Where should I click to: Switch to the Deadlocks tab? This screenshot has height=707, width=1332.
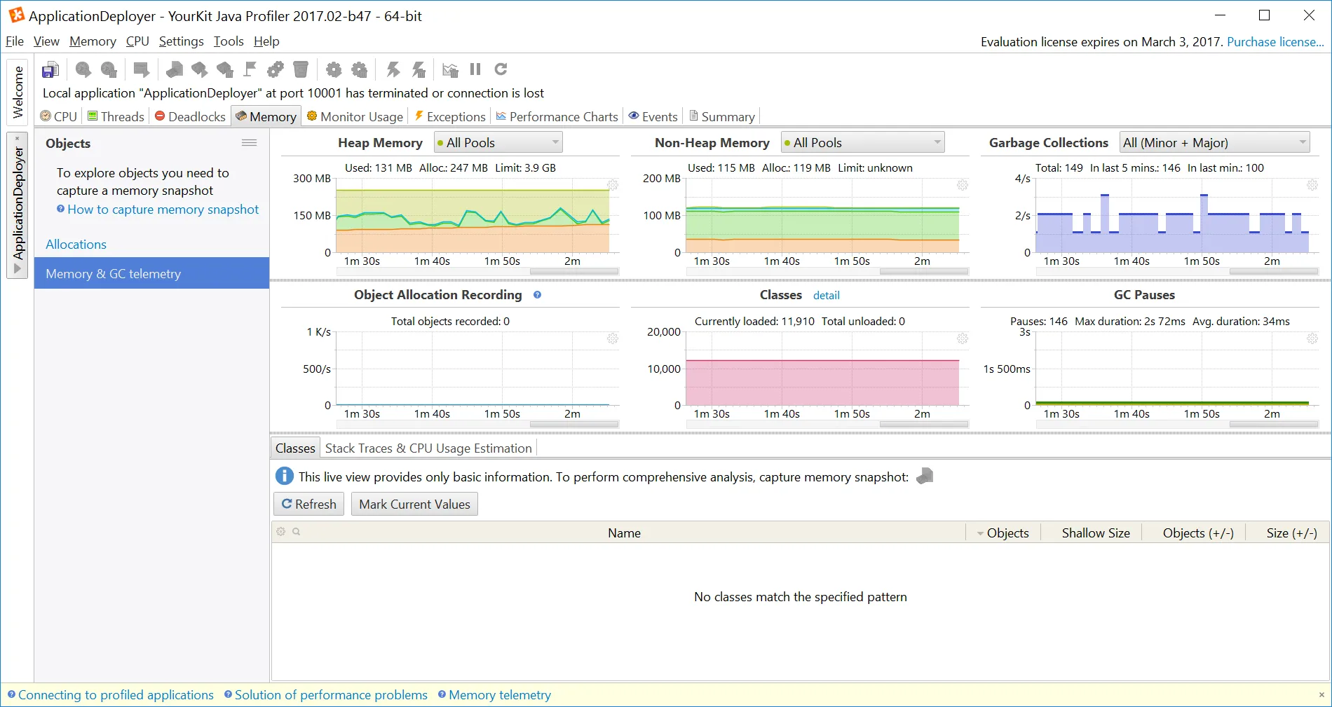point(190,116)
